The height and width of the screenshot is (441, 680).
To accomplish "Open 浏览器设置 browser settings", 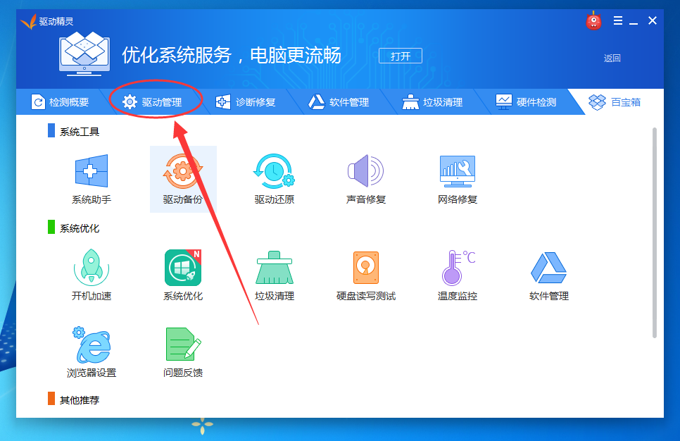I will (91, 352).
